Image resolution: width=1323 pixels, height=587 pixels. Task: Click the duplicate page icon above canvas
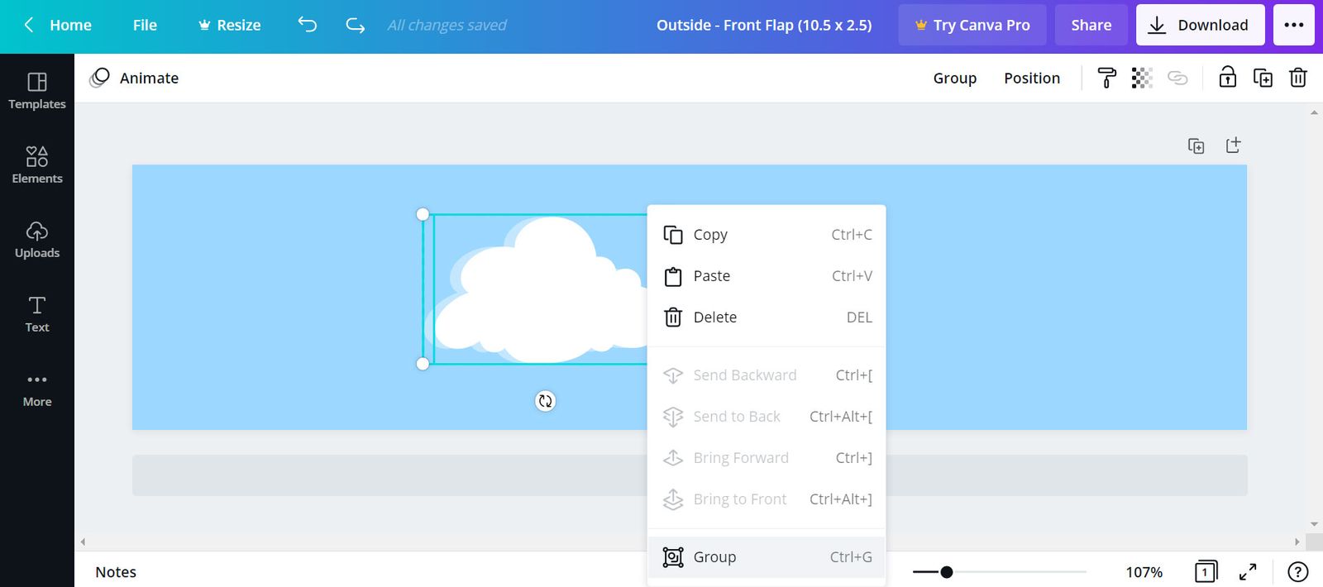tap(1196, 146)
